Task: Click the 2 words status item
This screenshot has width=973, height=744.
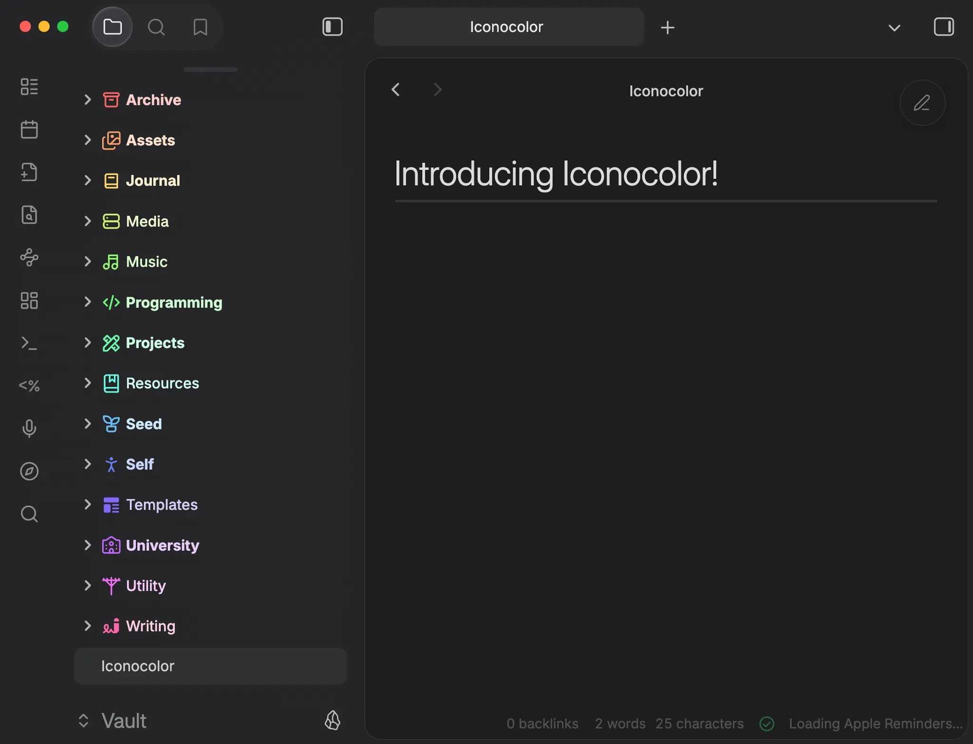Action: (x=620, y=724)
